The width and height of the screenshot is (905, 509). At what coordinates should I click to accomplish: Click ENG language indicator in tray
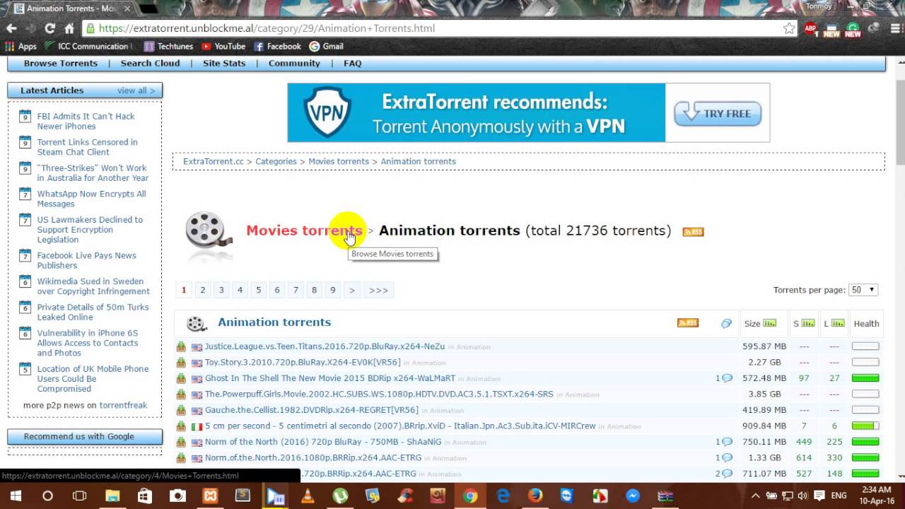839,496
